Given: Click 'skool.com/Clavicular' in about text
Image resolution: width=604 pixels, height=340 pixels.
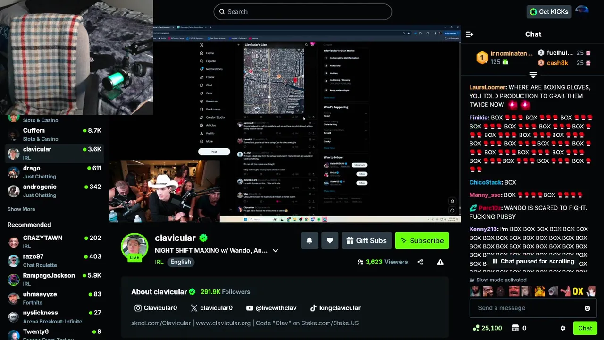Looking at the screenshot, I should tap(161, 323).
